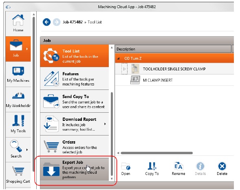The width and height of the screenshot is (240, 190).
Task: Click the tool list horizontal scrollbar
Action: (x=157, y=153)
